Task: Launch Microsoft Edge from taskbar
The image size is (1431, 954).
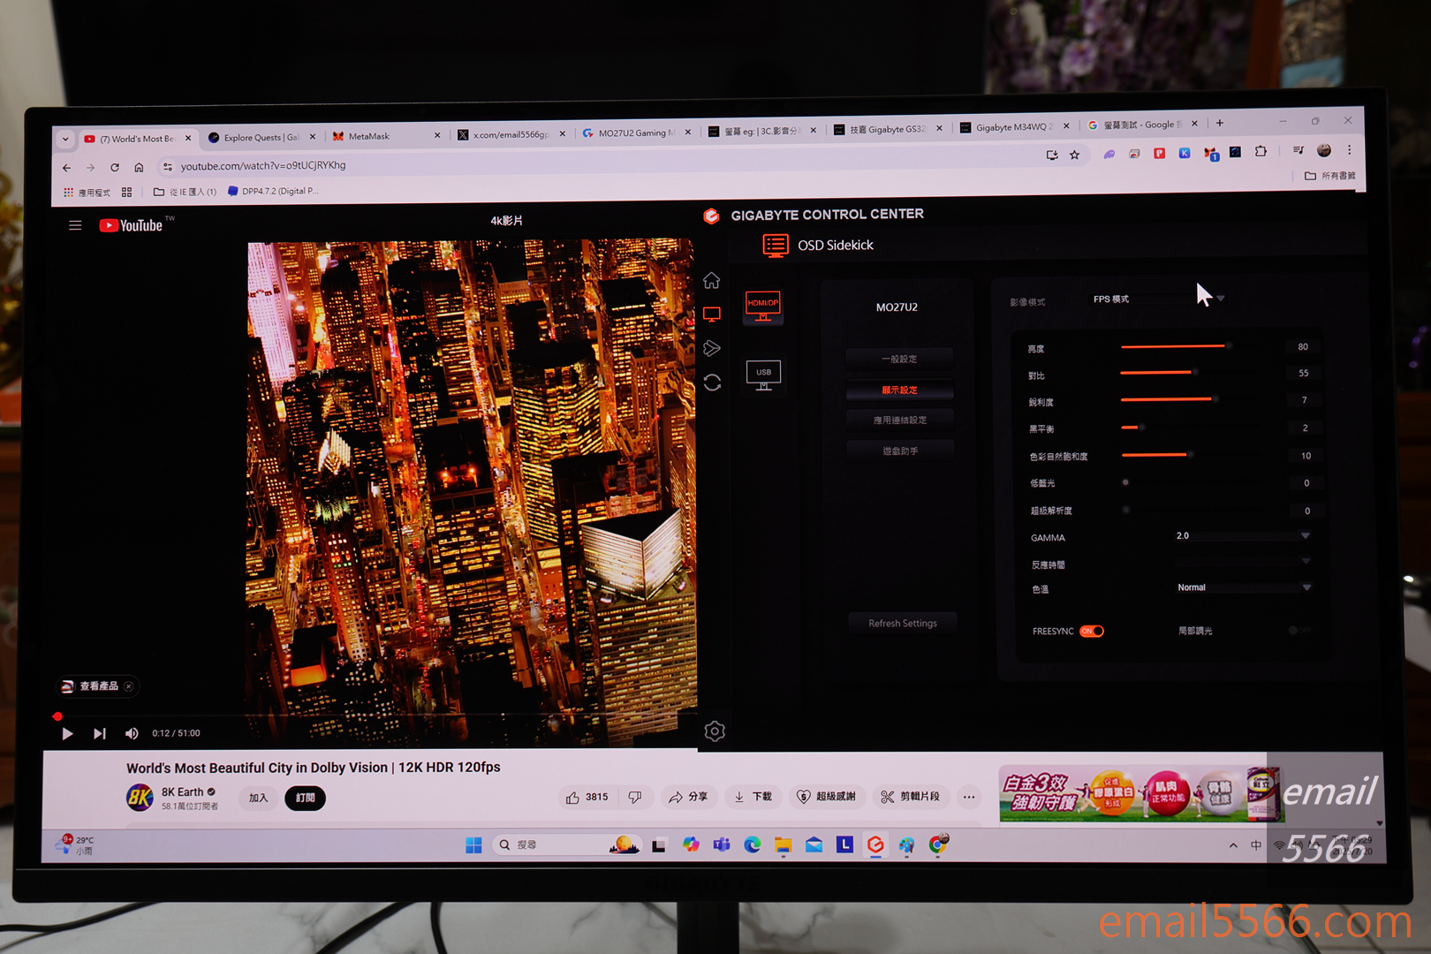Action: [752, 845]
